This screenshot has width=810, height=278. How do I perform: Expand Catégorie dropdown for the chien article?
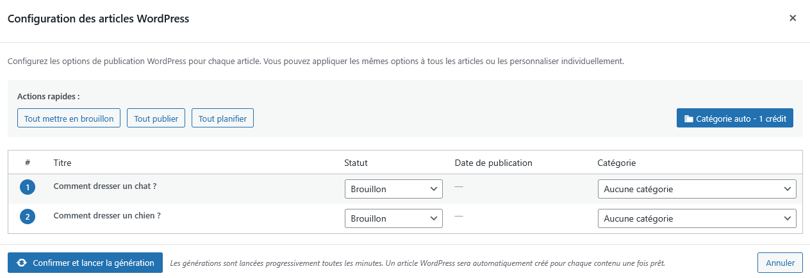(x=697, y=218)
